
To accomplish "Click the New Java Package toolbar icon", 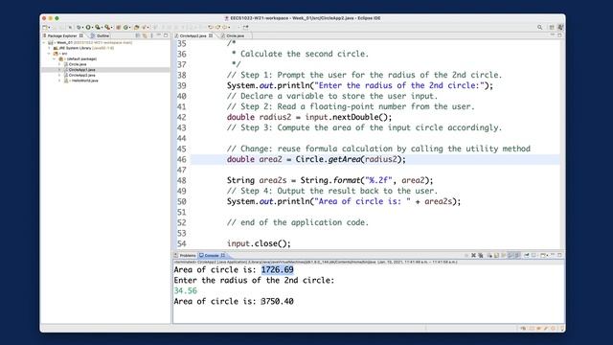I will click(x=119, y=28).
